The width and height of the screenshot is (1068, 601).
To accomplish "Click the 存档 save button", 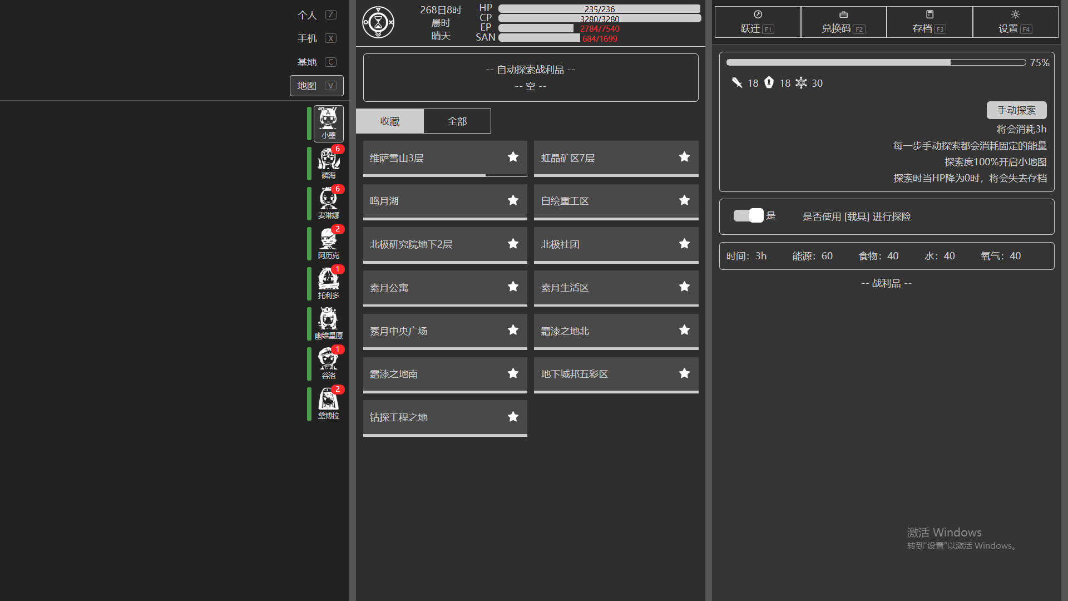I will pos(929,22).
